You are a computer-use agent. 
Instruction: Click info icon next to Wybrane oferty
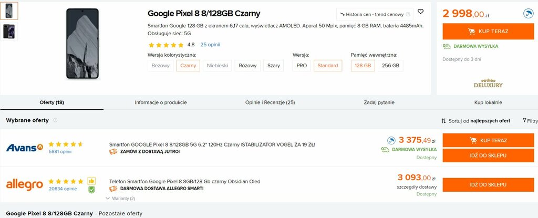[55, 120]
